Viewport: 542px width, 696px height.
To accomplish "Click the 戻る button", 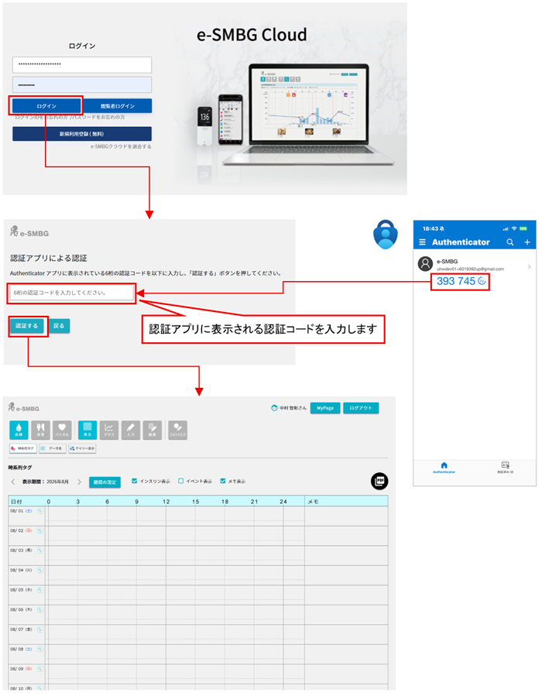I will [x=59, y=326].
